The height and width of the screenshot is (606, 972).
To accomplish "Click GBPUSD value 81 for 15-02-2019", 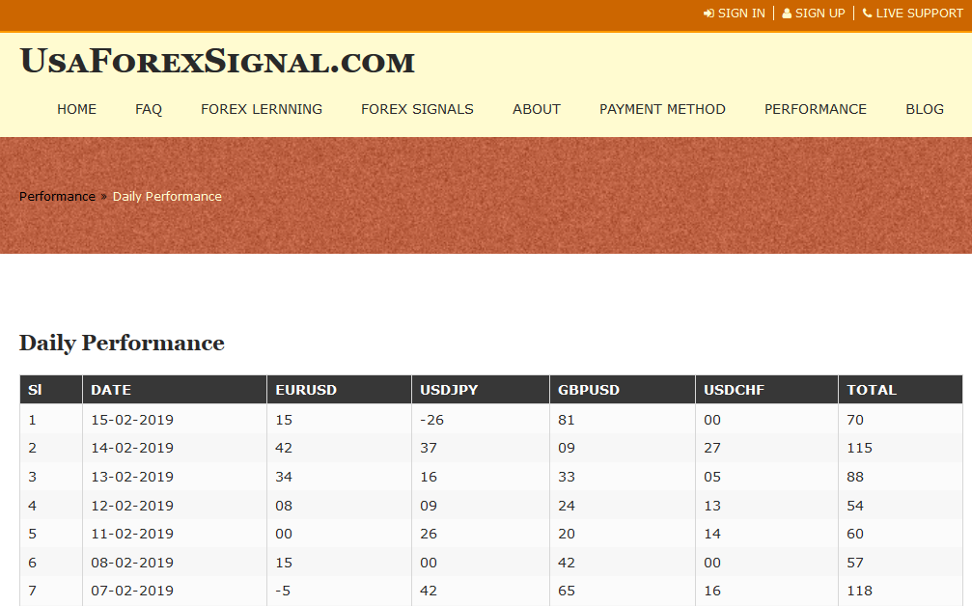I will coord(567,420).
